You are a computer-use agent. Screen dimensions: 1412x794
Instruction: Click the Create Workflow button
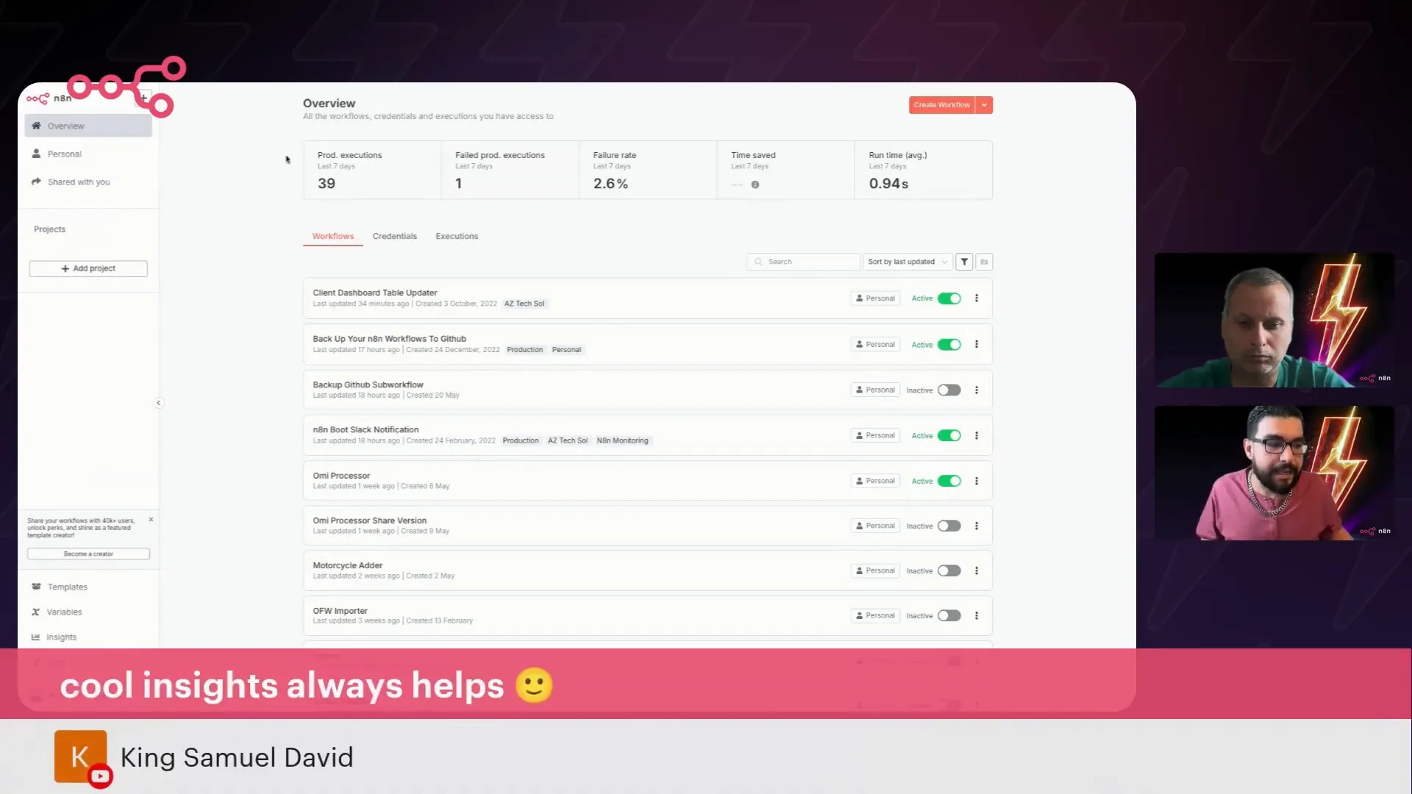pos(941,105)
